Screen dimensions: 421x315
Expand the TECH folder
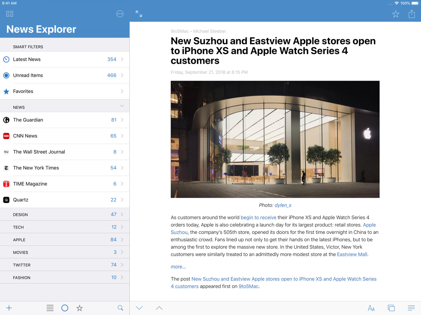point(65,227)
